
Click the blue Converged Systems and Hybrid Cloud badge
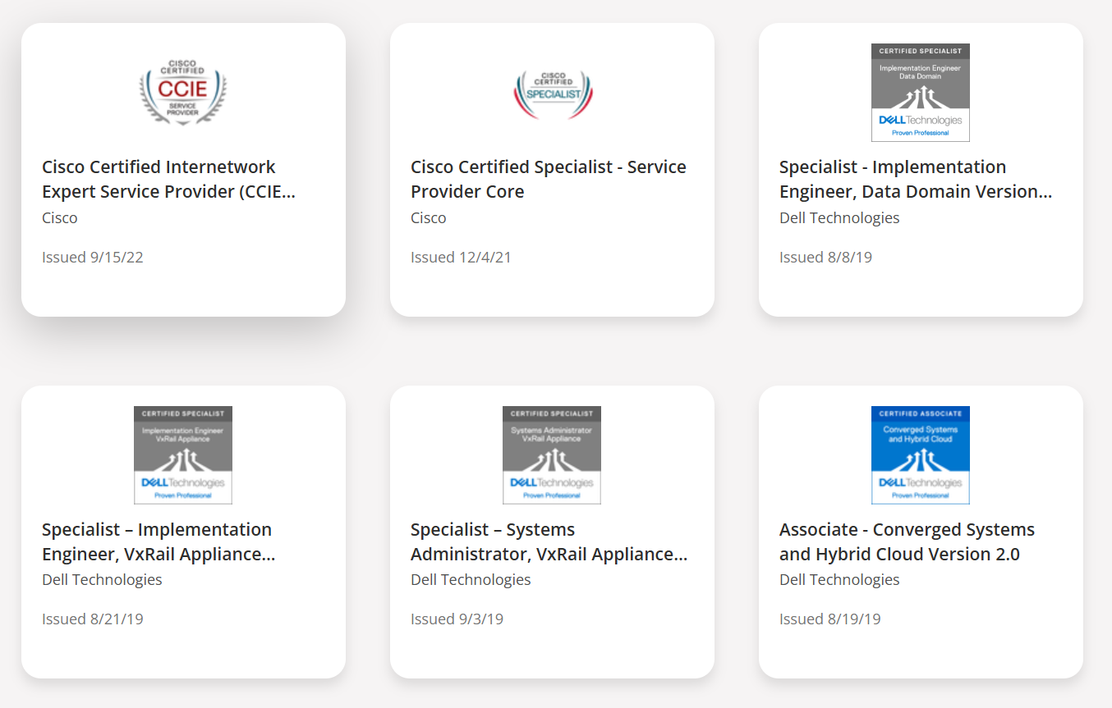921,455
